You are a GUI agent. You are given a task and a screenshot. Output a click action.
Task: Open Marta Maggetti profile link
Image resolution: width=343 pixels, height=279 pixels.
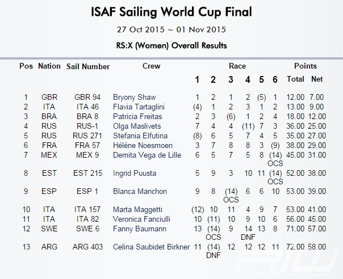137,209
